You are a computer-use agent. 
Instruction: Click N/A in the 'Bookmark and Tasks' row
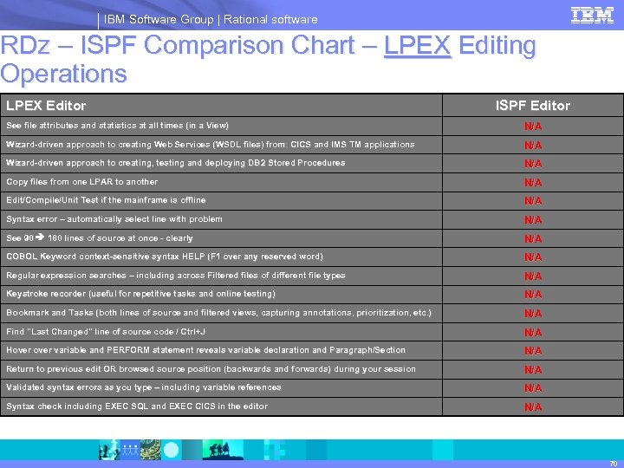tap(533, 314)
